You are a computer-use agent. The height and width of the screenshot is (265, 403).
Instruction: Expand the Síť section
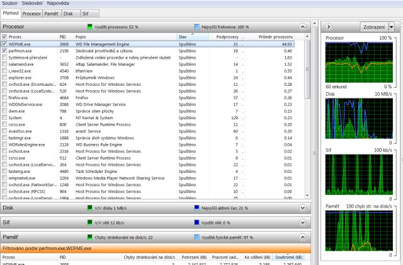tap(304, 222)
